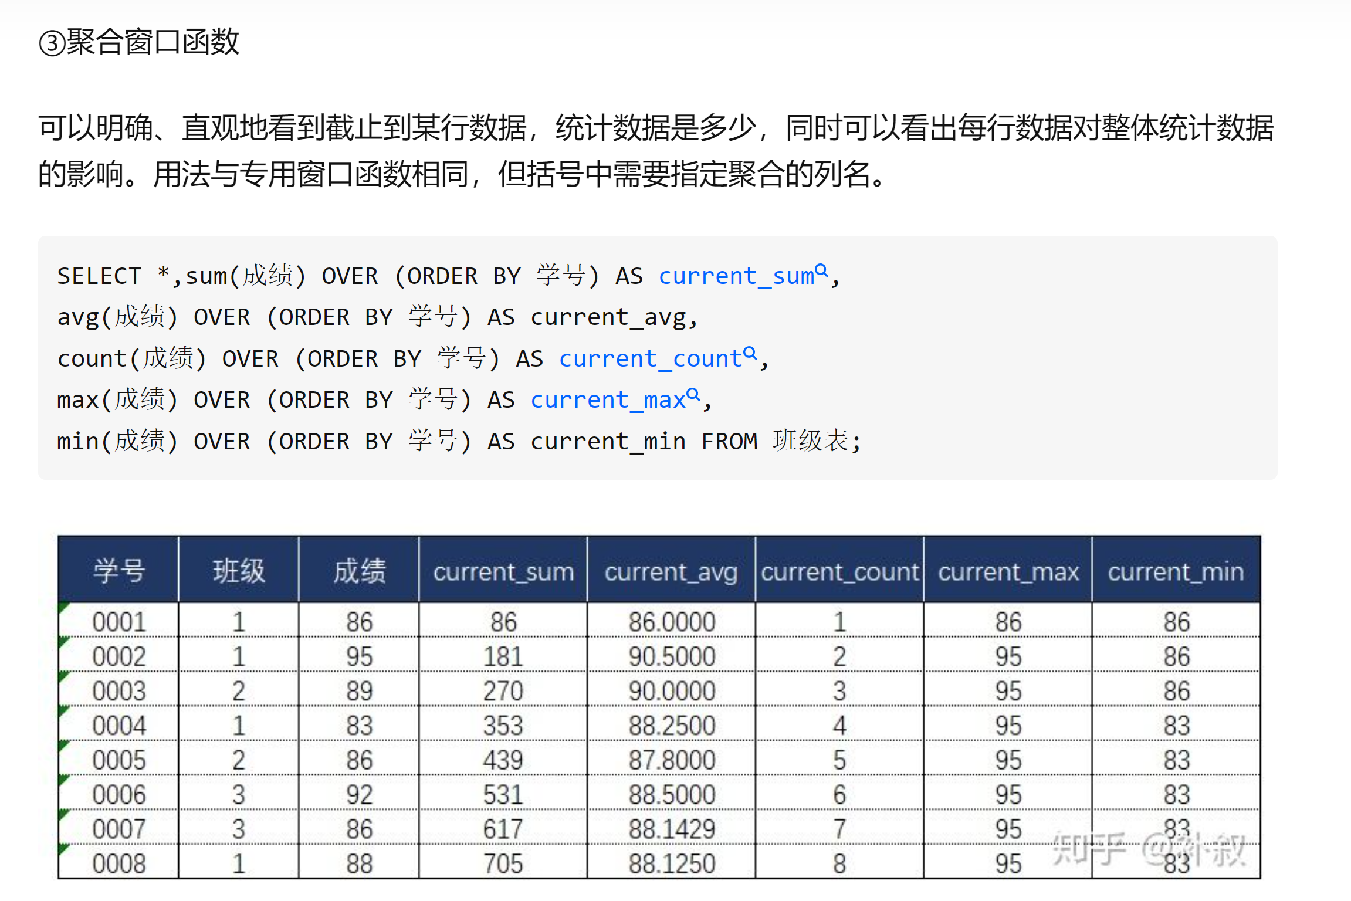Click search icon after current_max link

pos(693,395)
